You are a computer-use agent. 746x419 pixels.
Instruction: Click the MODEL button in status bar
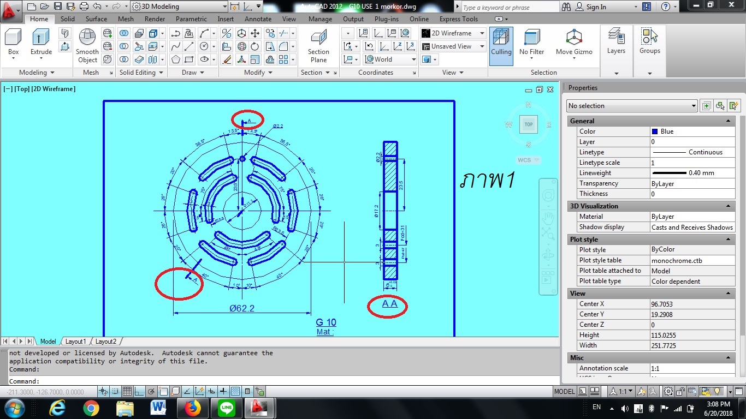point(564,391)
